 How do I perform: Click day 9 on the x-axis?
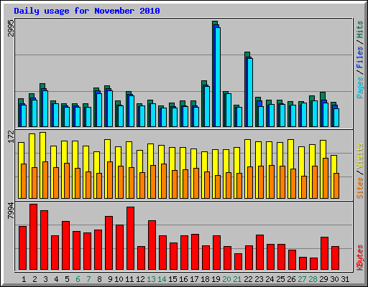(x=110, y=279)
